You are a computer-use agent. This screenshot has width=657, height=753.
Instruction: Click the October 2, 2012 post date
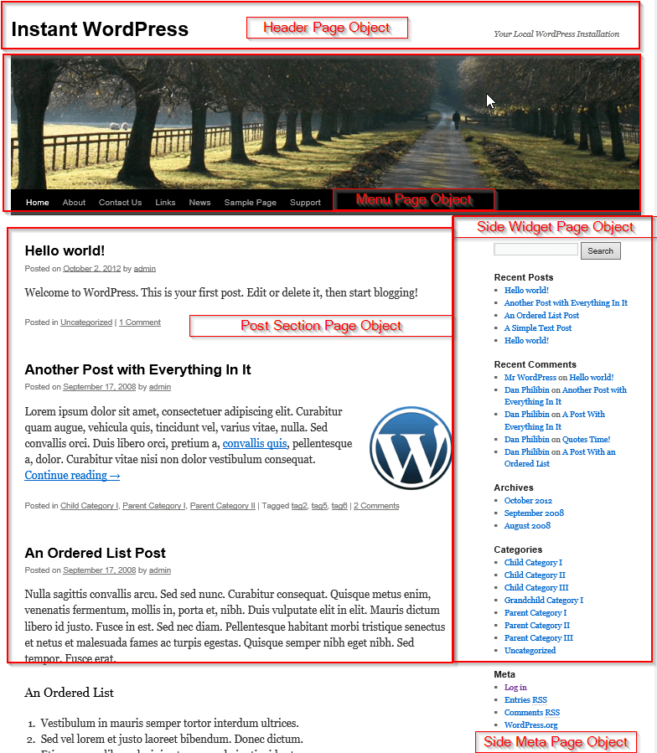(x=92, y=269)
